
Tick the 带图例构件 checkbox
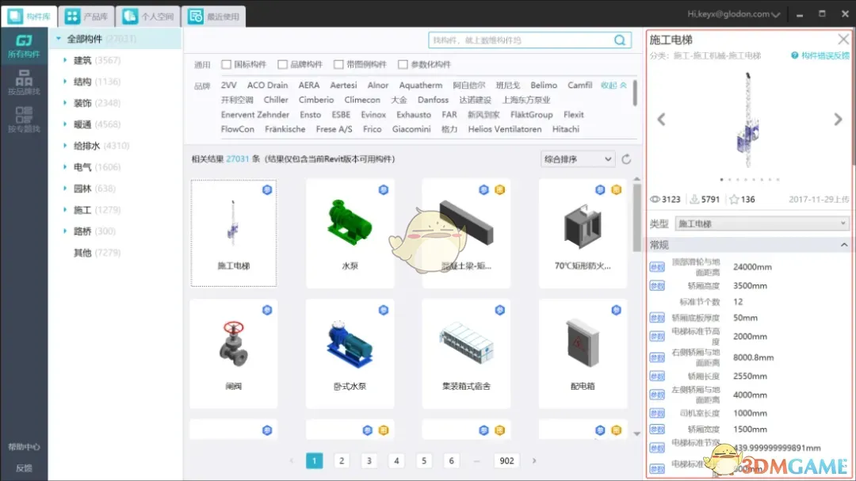click(339, 65)
